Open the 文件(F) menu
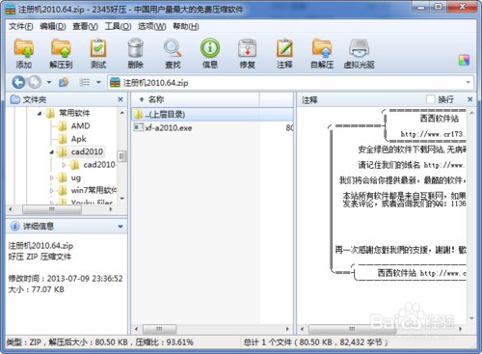Image resolution: width=482 pixels, height=354 pixels. click(21, 26)
